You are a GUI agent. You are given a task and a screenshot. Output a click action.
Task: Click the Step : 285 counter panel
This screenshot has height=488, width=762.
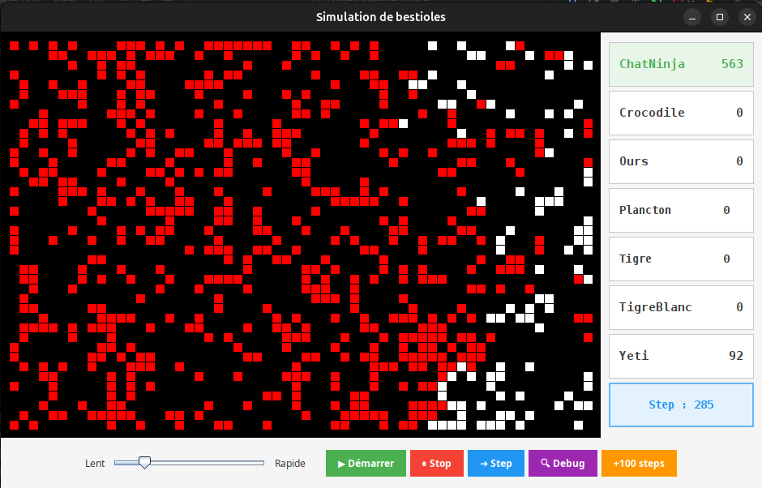[x=680, y=405]
